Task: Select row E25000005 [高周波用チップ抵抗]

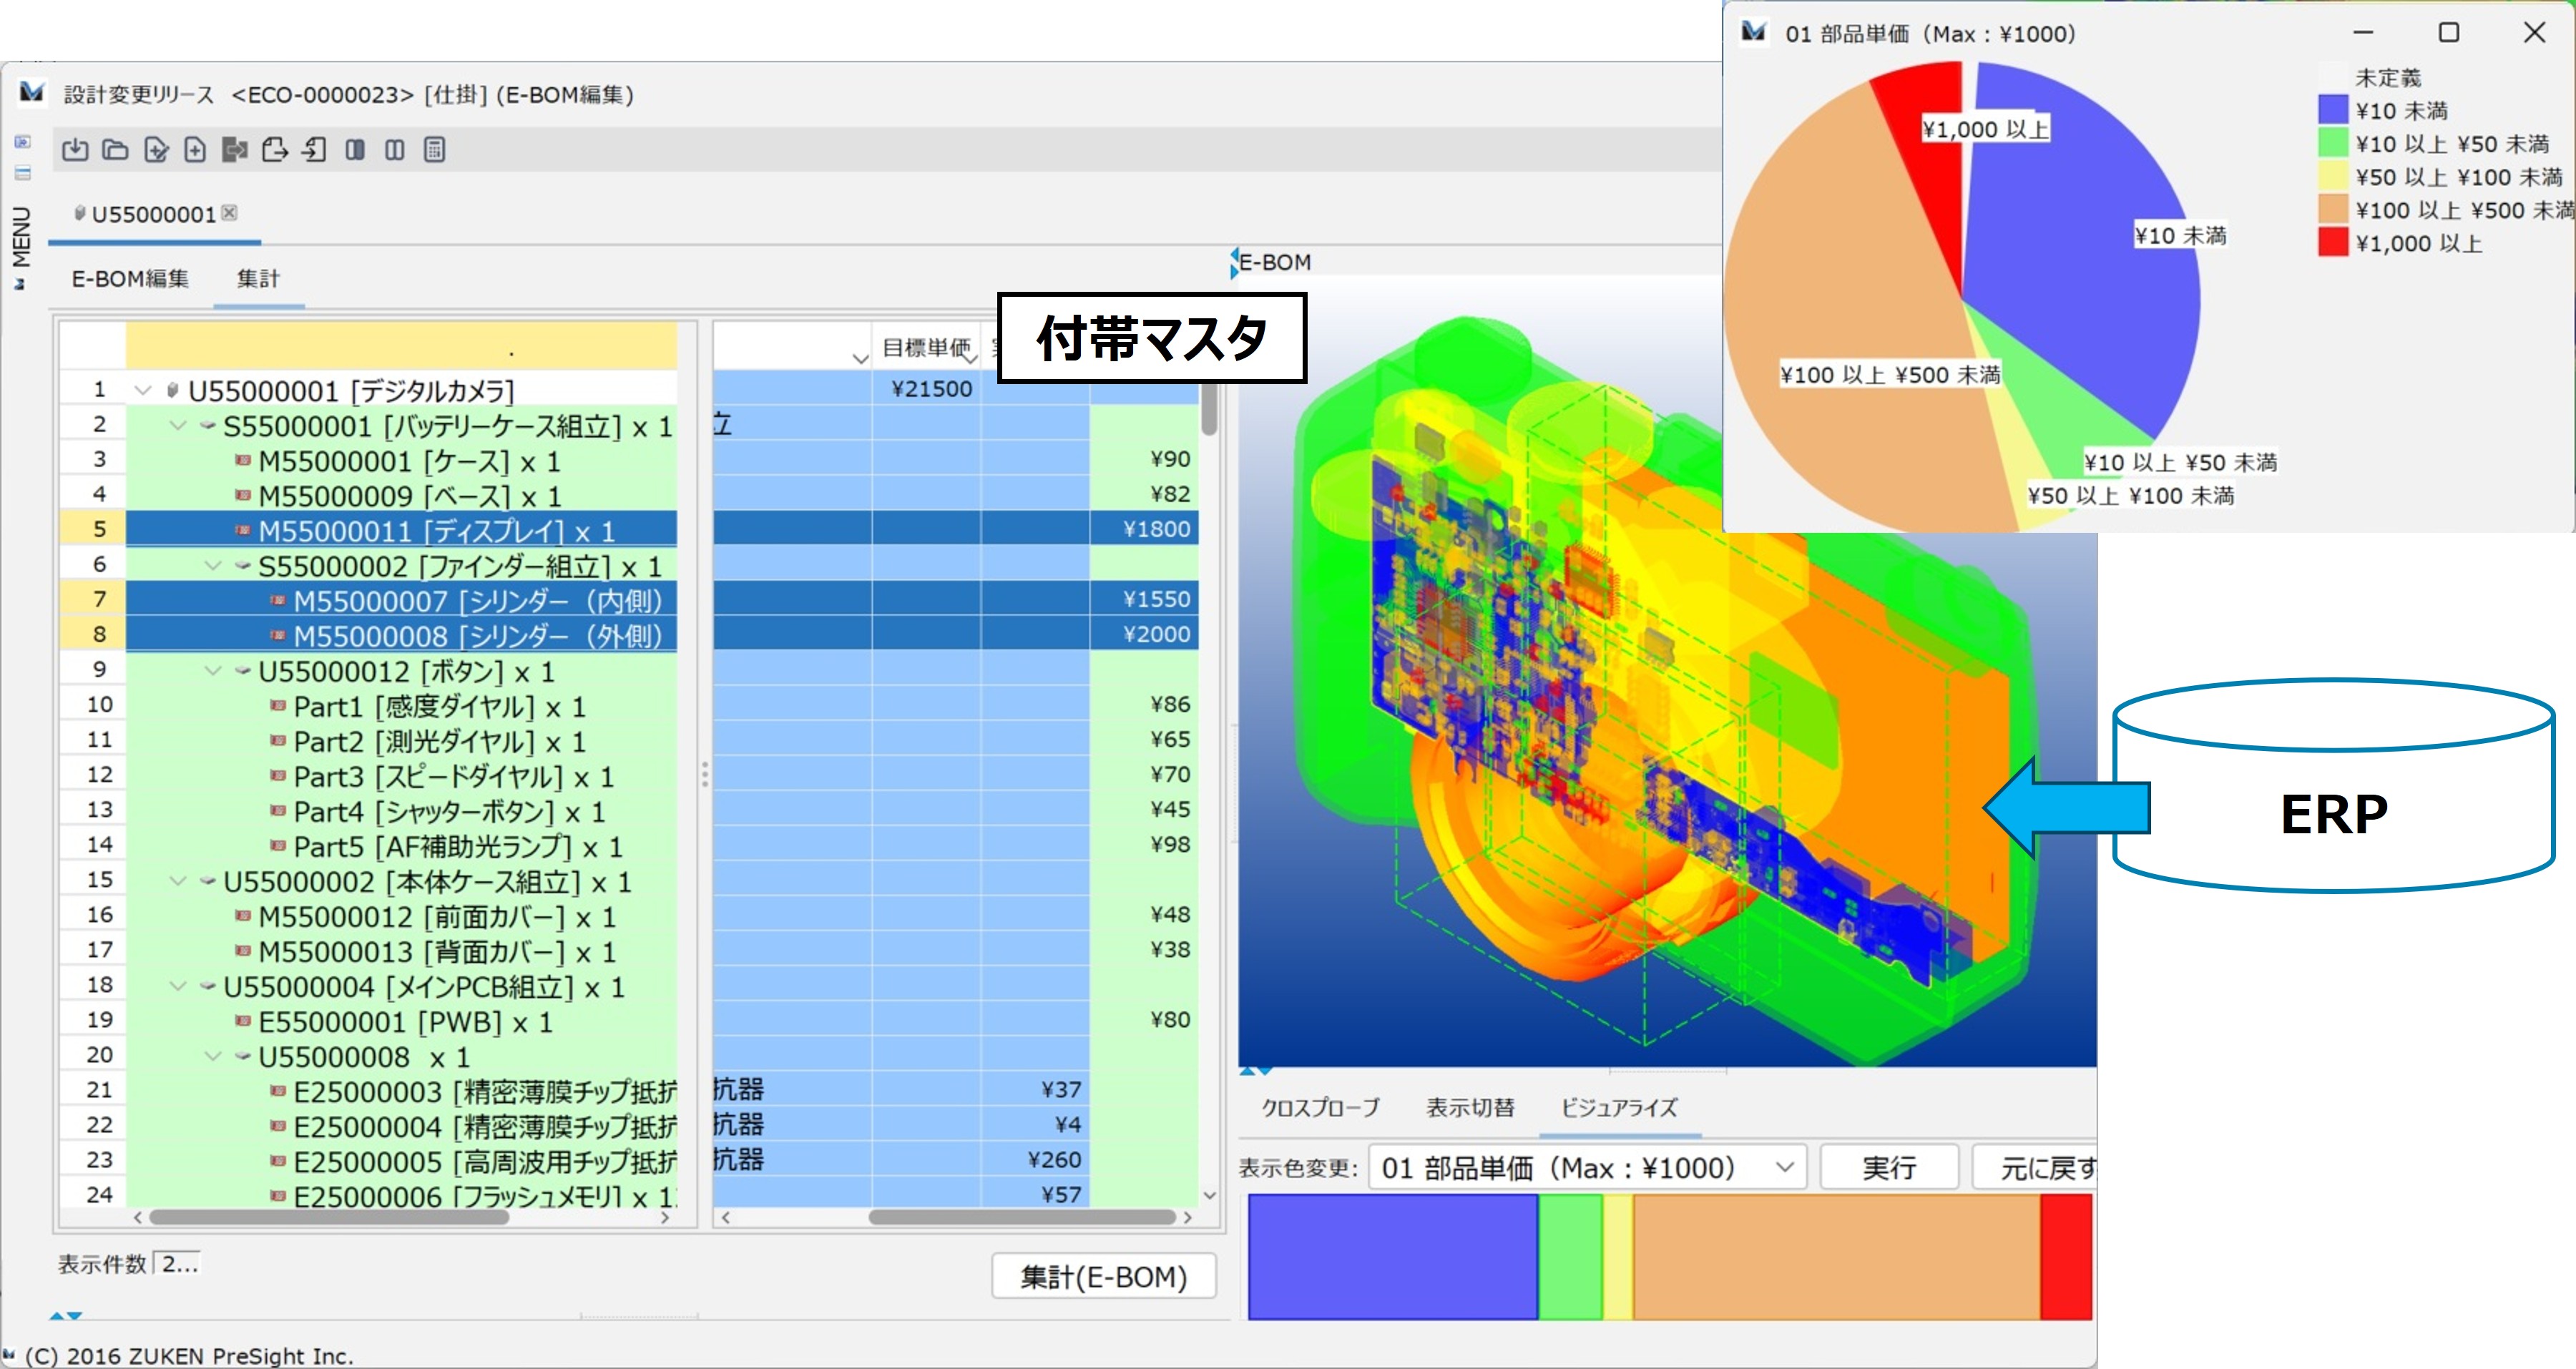Action: (401, 1160)
